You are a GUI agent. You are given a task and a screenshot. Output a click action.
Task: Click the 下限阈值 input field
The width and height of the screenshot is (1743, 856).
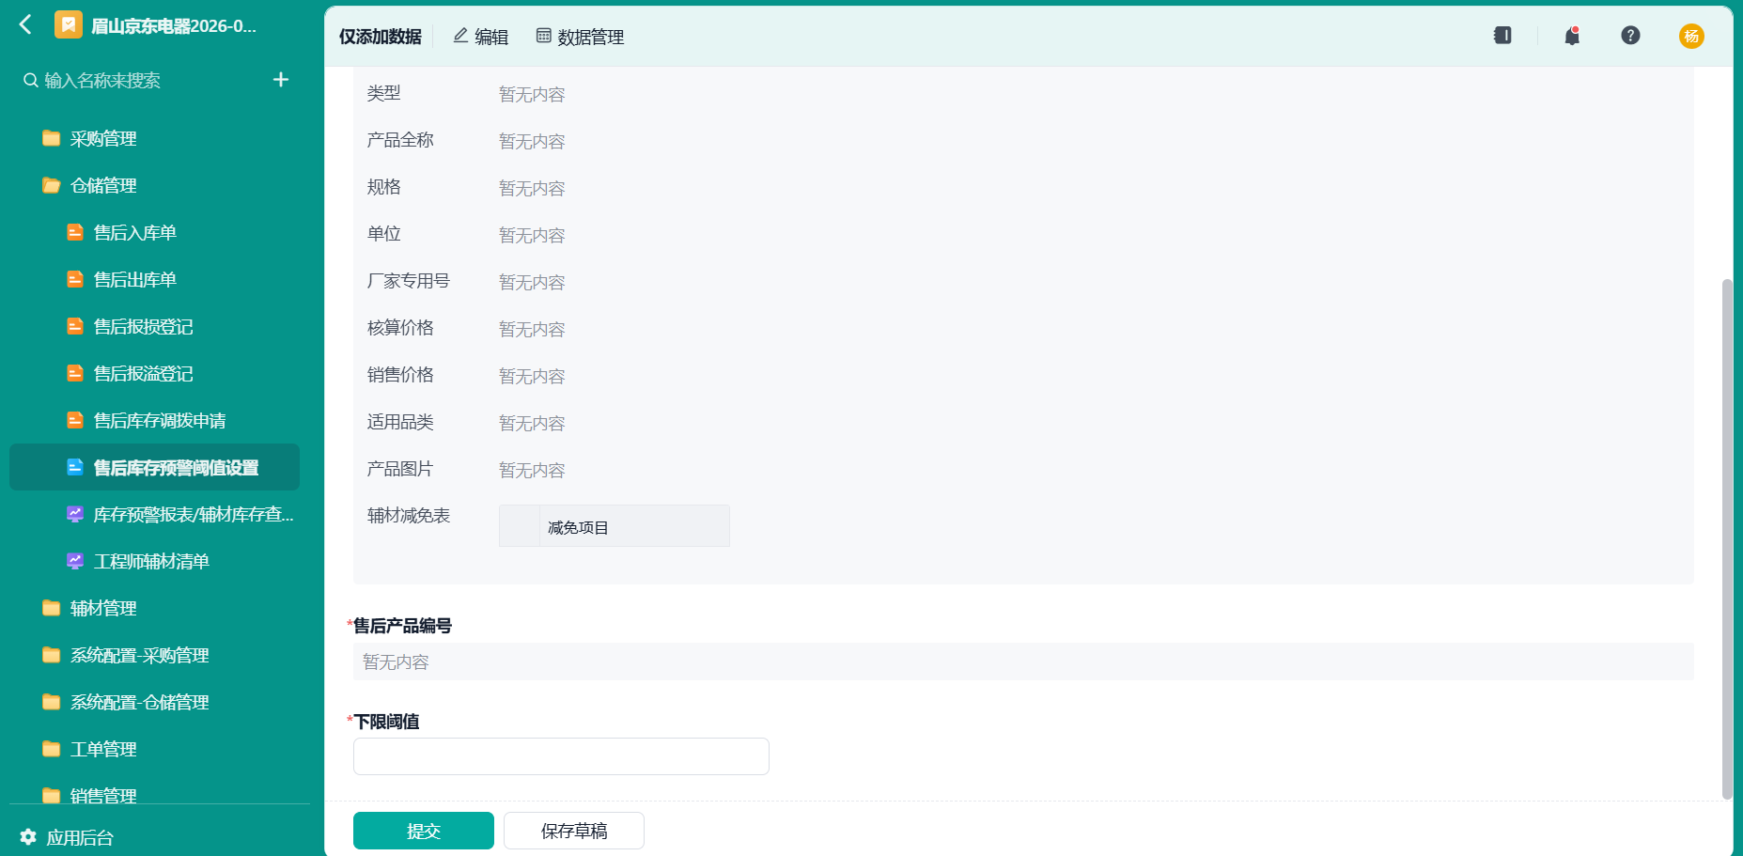(561, 756)
